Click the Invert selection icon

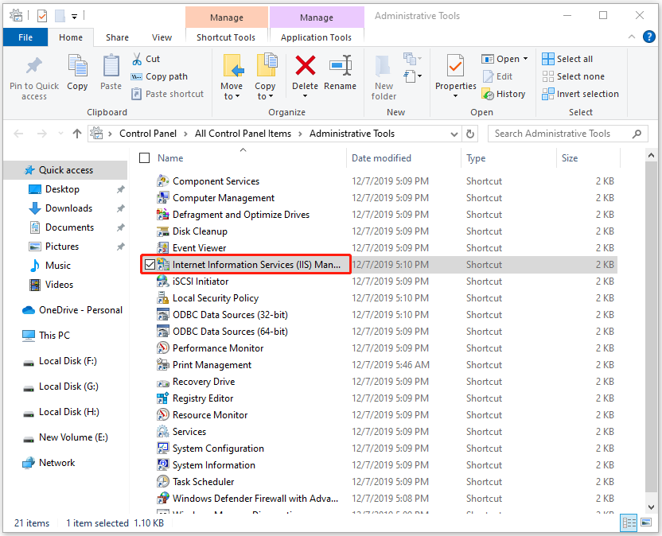(x=547, y=94)
